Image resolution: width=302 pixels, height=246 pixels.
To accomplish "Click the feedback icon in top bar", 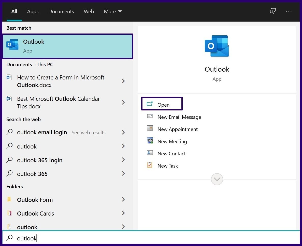I will [273, 11].
